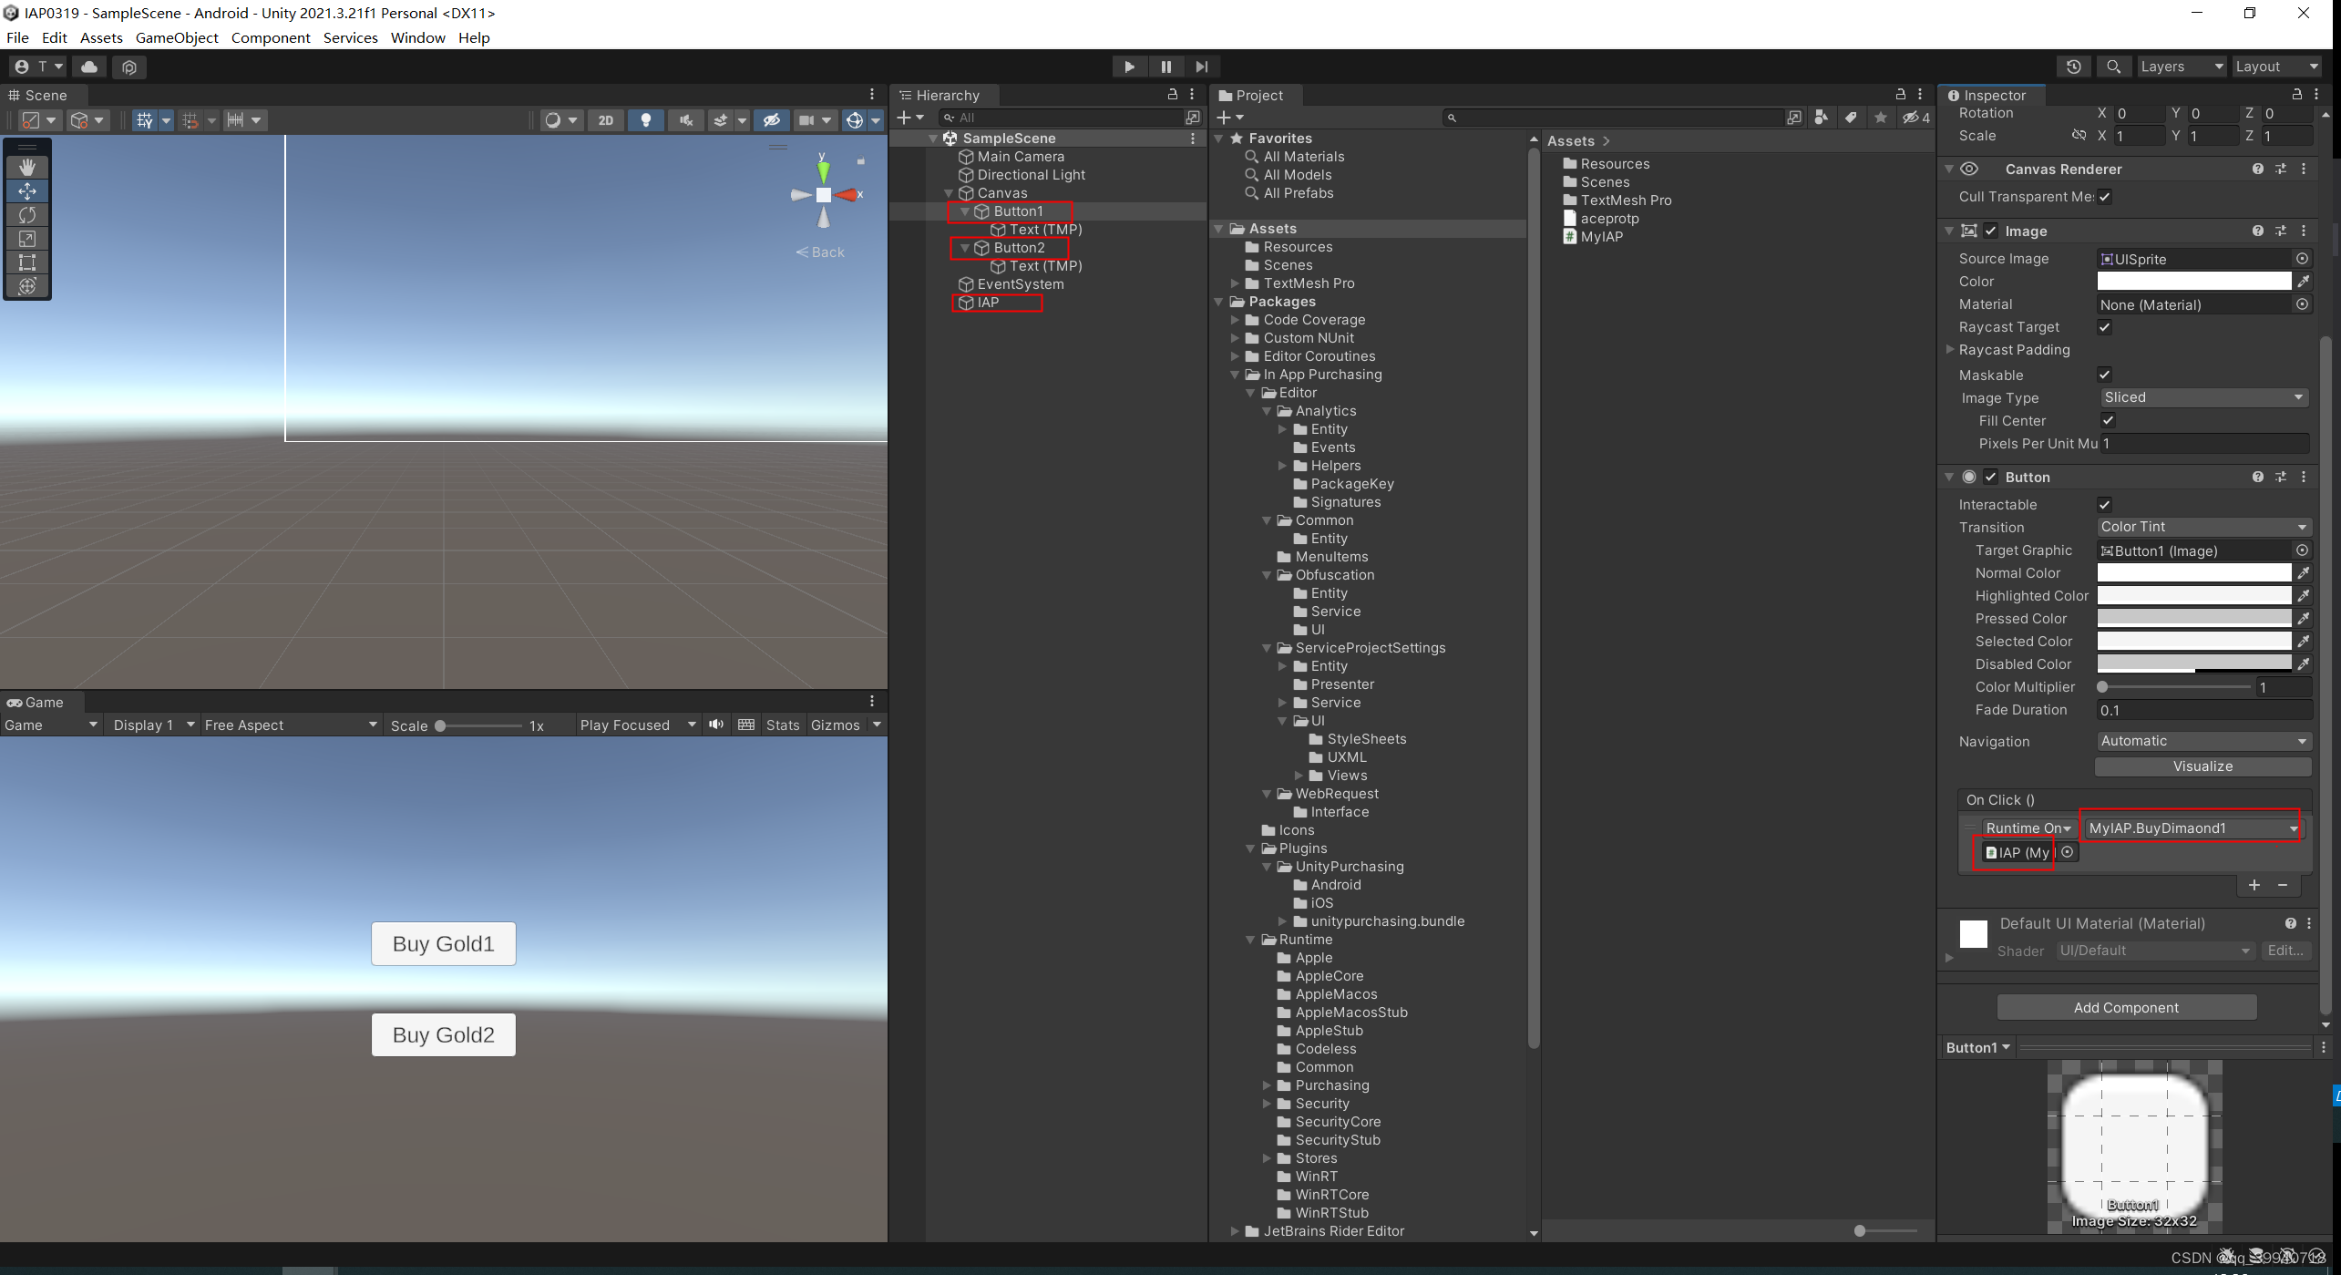
Task: Toggle scene lighting bulb icon
Action: click(646, 120)
